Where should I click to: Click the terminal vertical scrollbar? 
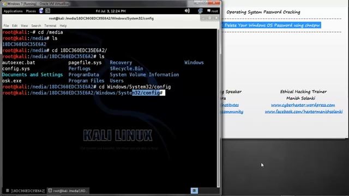pyautogui.click(x=218, y=108)
